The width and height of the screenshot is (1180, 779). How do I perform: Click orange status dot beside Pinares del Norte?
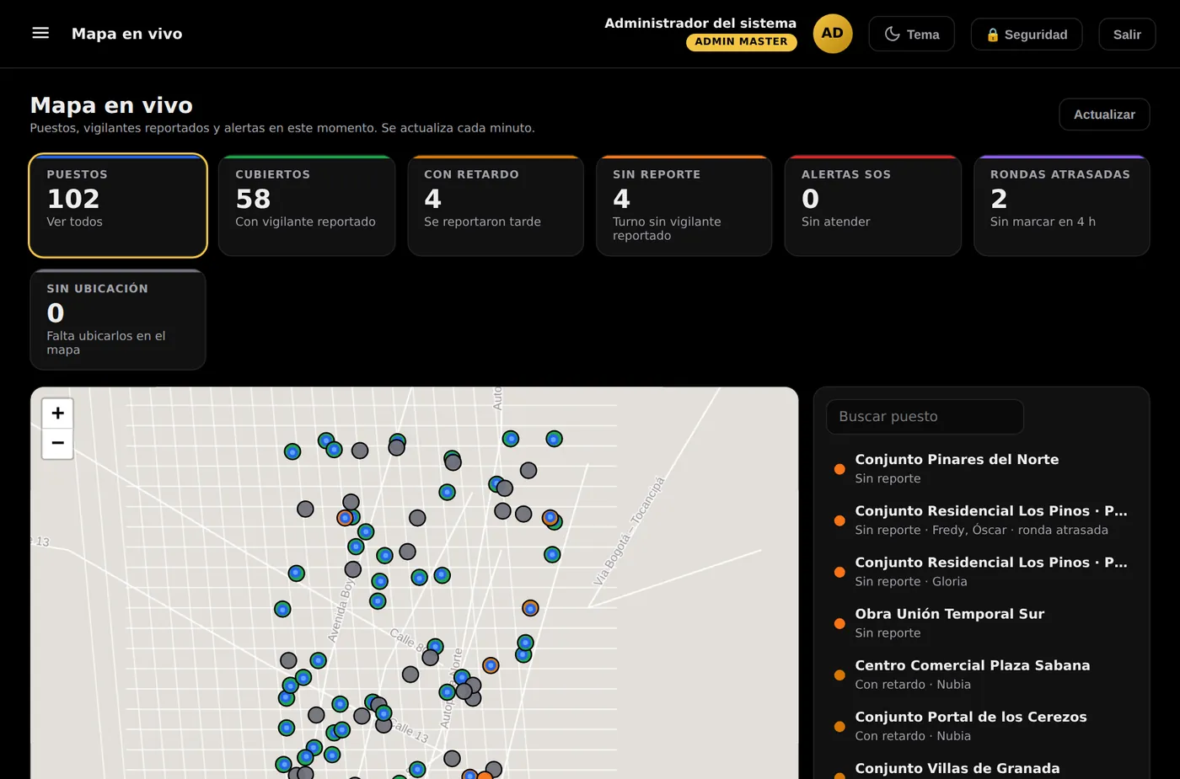point(839,469)
